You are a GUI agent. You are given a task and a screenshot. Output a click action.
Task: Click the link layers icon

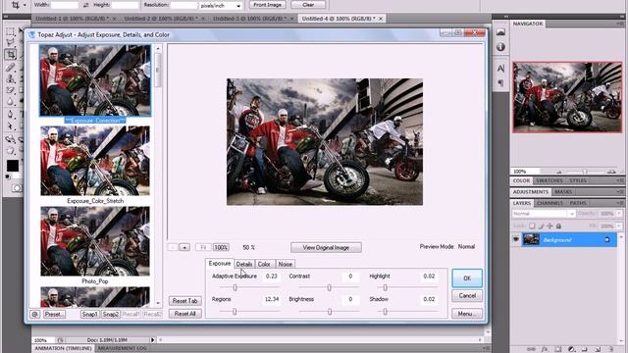tap(531, 349)
